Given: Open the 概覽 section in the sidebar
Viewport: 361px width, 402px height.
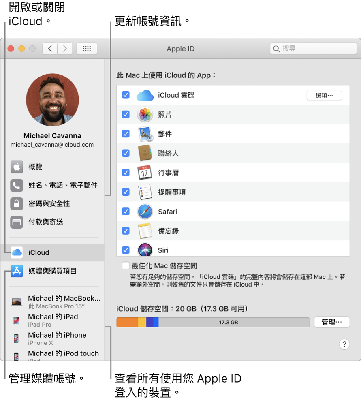Looking at the screenshot, I should pos(53,167).
